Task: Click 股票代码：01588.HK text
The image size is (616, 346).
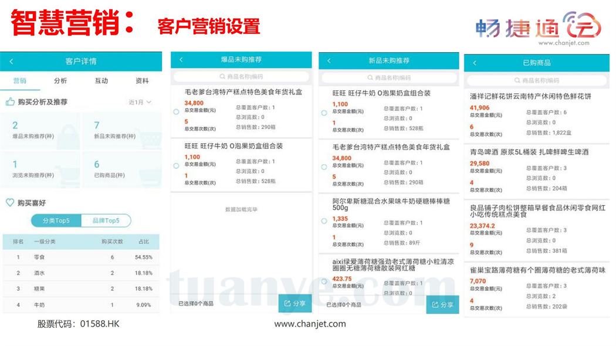Action: coord(78,324)
